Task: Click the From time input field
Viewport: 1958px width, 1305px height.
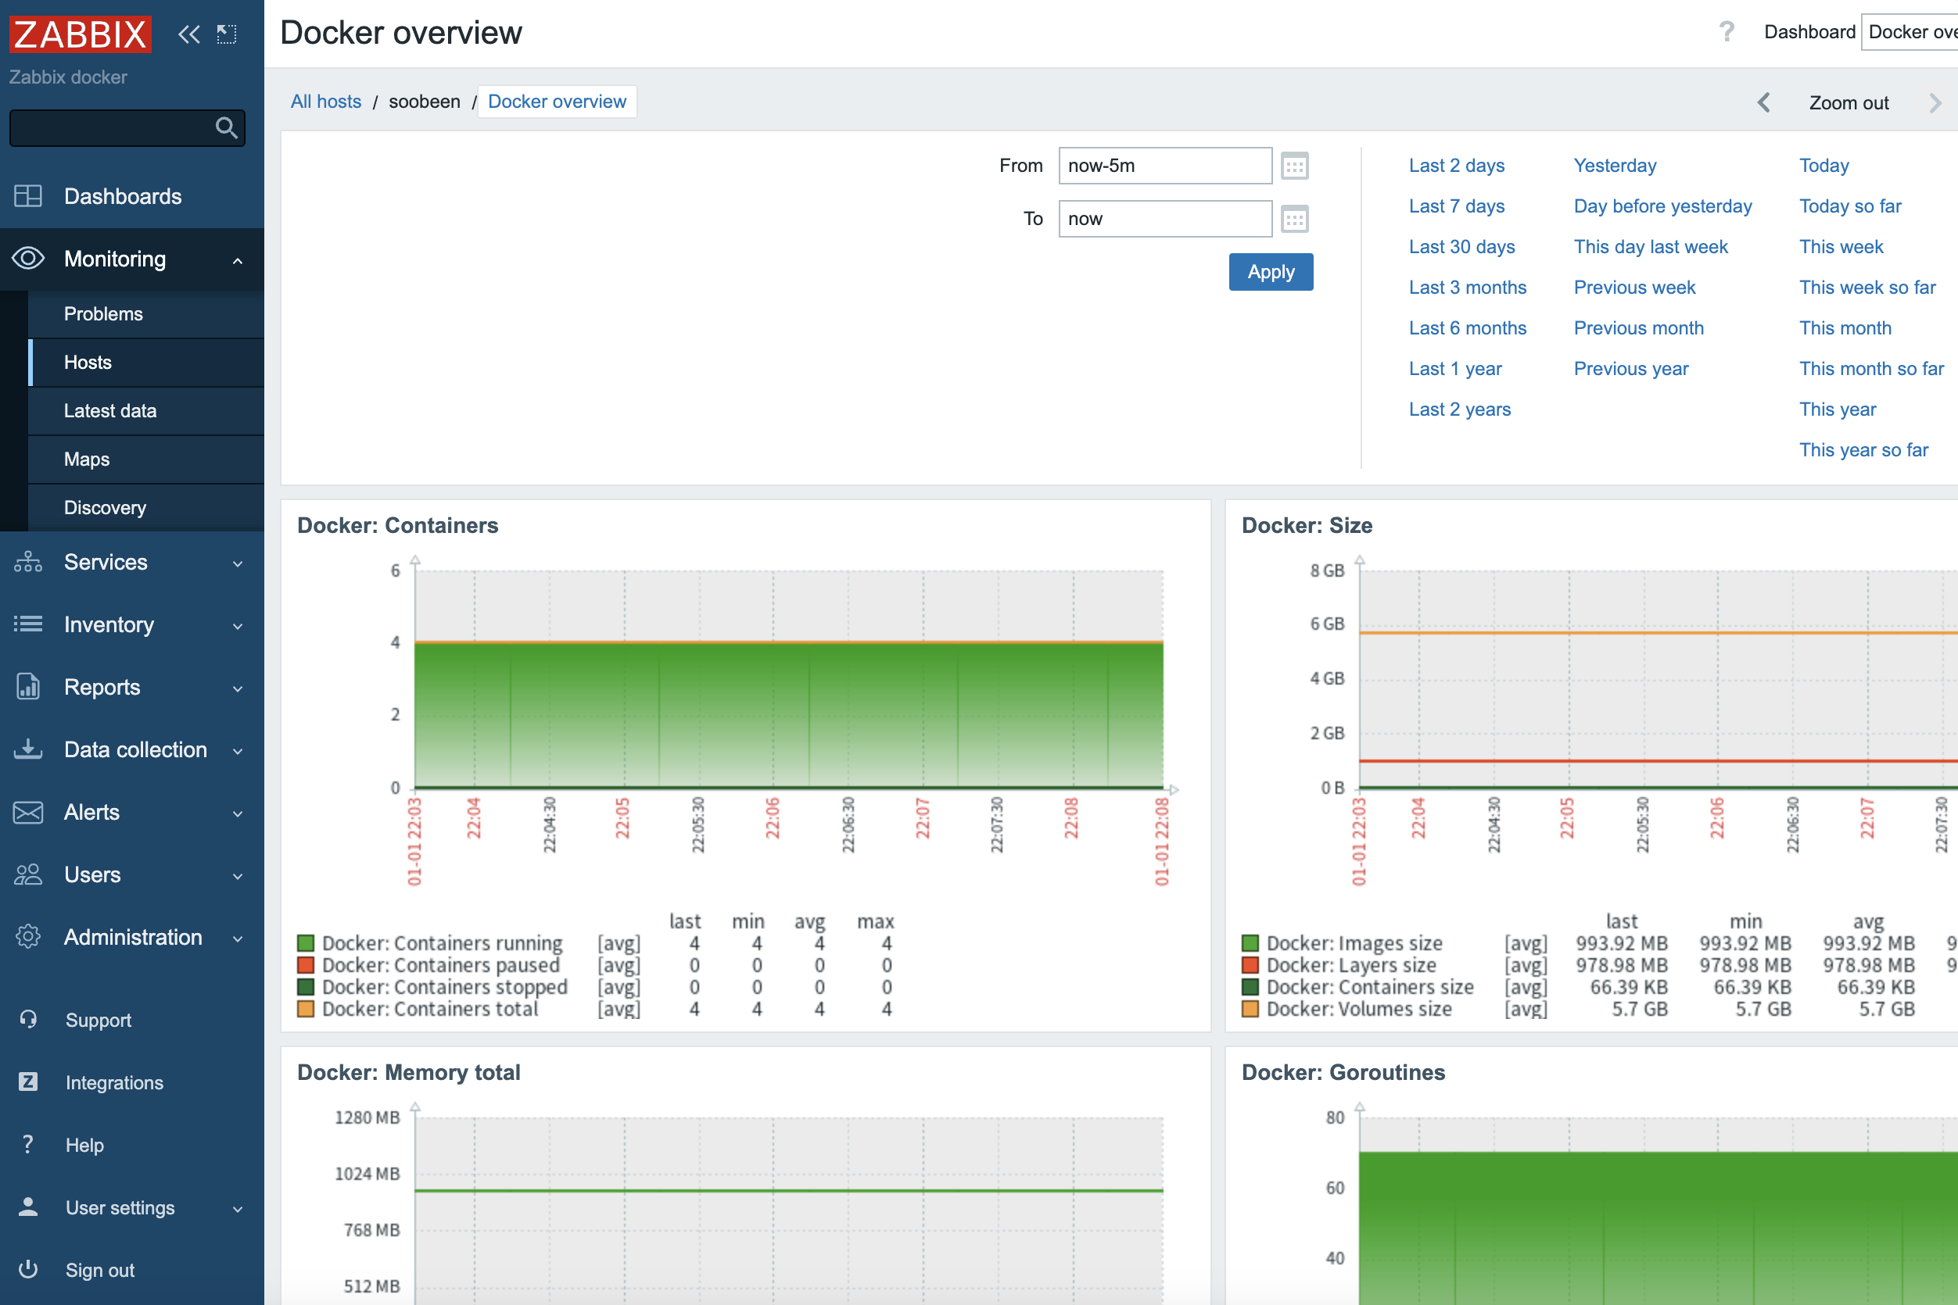Action: coord(1164,166)
